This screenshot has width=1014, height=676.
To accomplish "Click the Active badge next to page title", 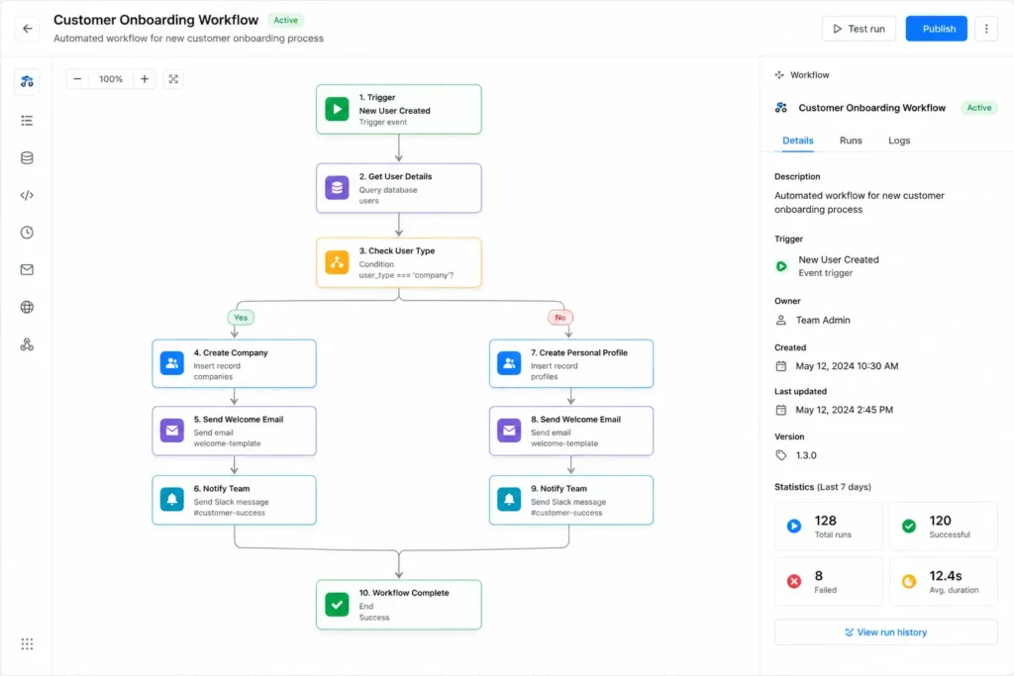I will [285, 20].
